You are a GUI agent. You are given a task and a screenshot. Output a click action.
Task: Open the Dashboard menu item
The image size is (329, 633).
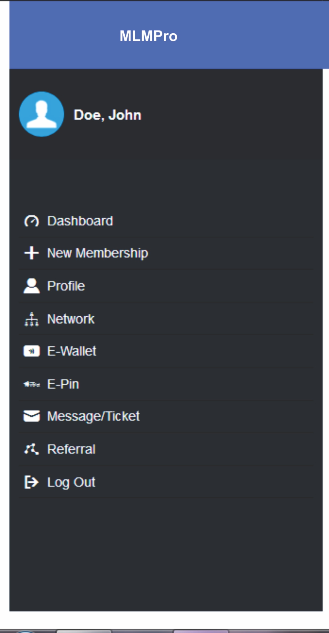(80, 221)
